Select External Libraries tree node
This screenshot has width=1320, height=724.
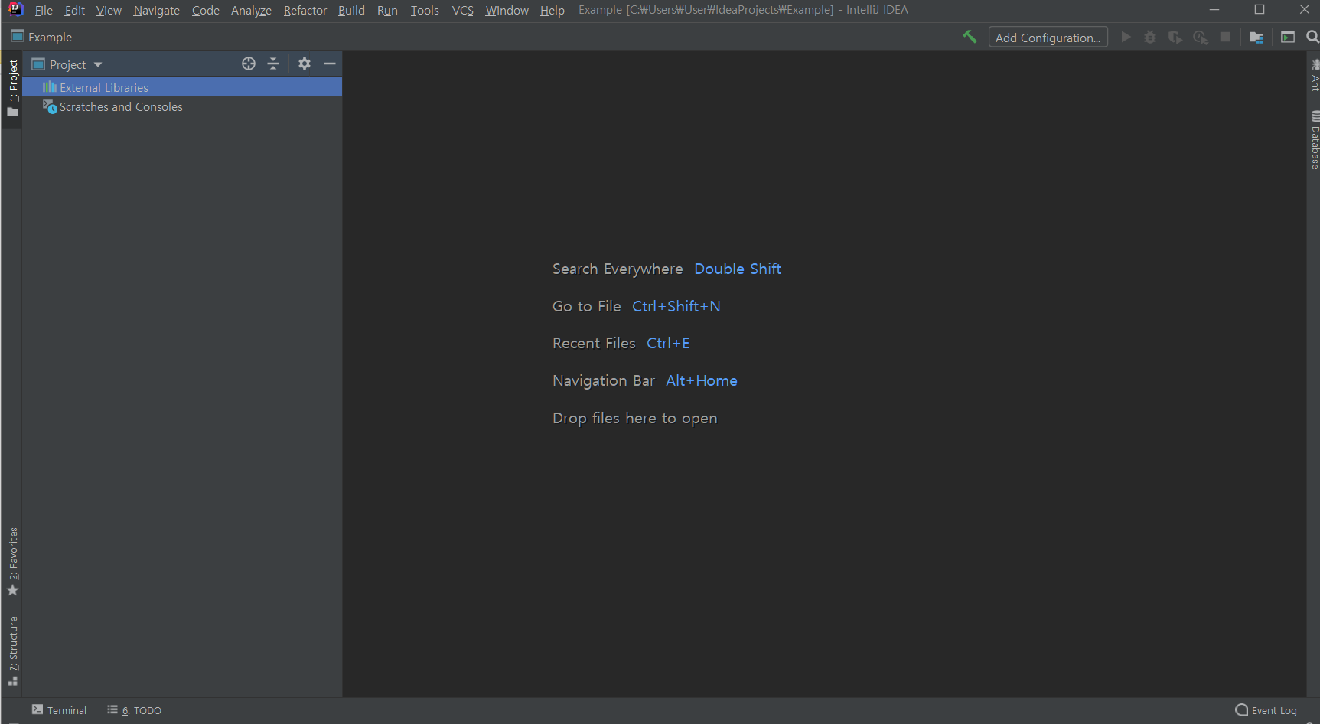182,87
